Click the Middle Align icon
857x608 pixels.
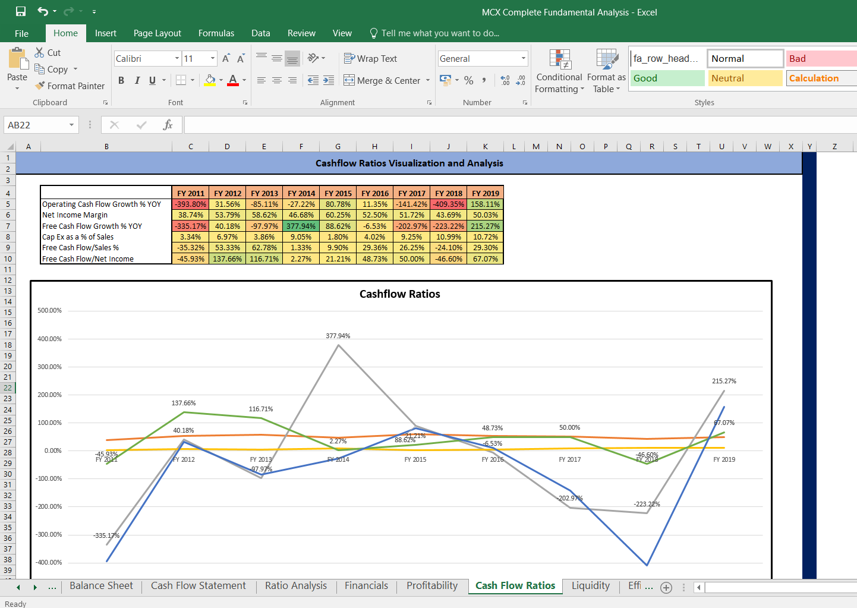pos(277,58)
